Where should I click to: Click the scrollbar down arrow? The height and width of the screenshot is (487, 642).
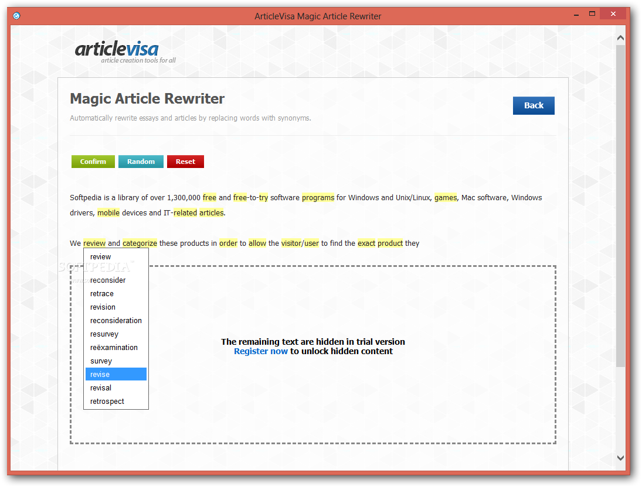(x=620, y=458)
